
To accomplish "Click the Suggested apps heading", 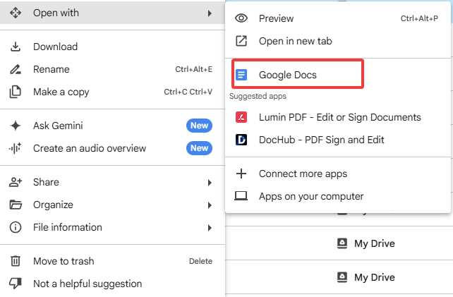I will [x=258, y=96].
